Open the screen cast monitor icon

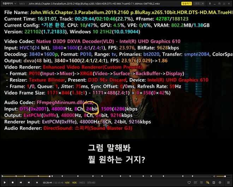[189, 182]
